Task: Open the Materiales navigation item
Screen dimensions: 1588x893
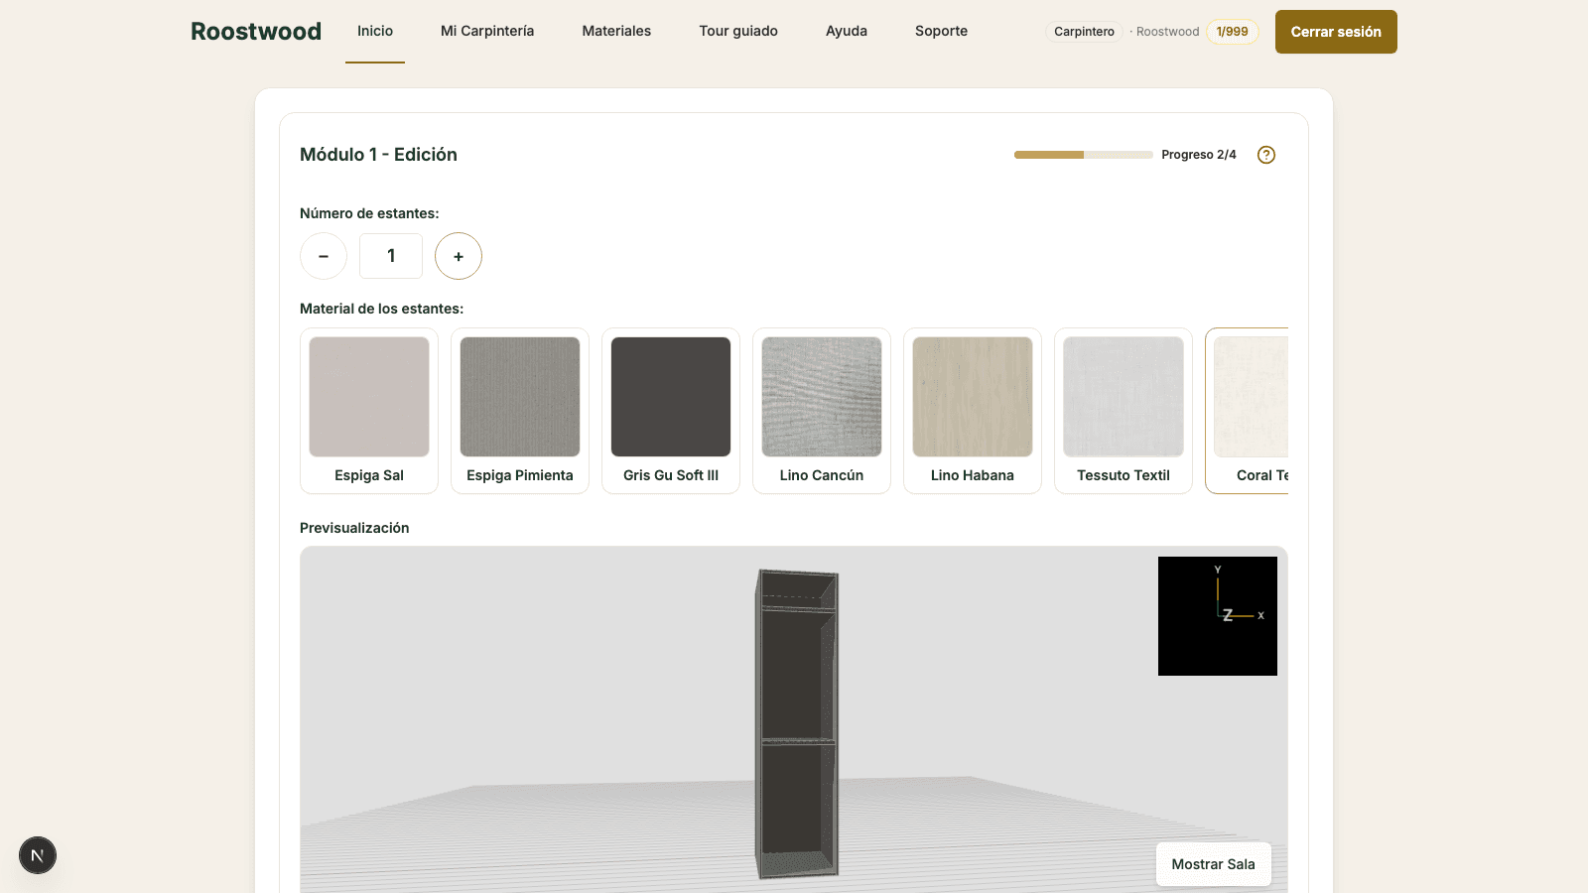Action: point(616,31)
